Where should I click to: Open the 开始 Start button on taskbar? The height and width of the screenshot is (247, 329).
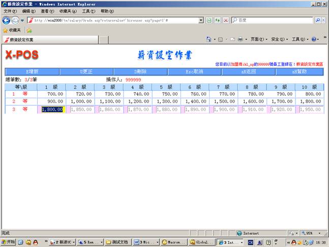point(9,242)
